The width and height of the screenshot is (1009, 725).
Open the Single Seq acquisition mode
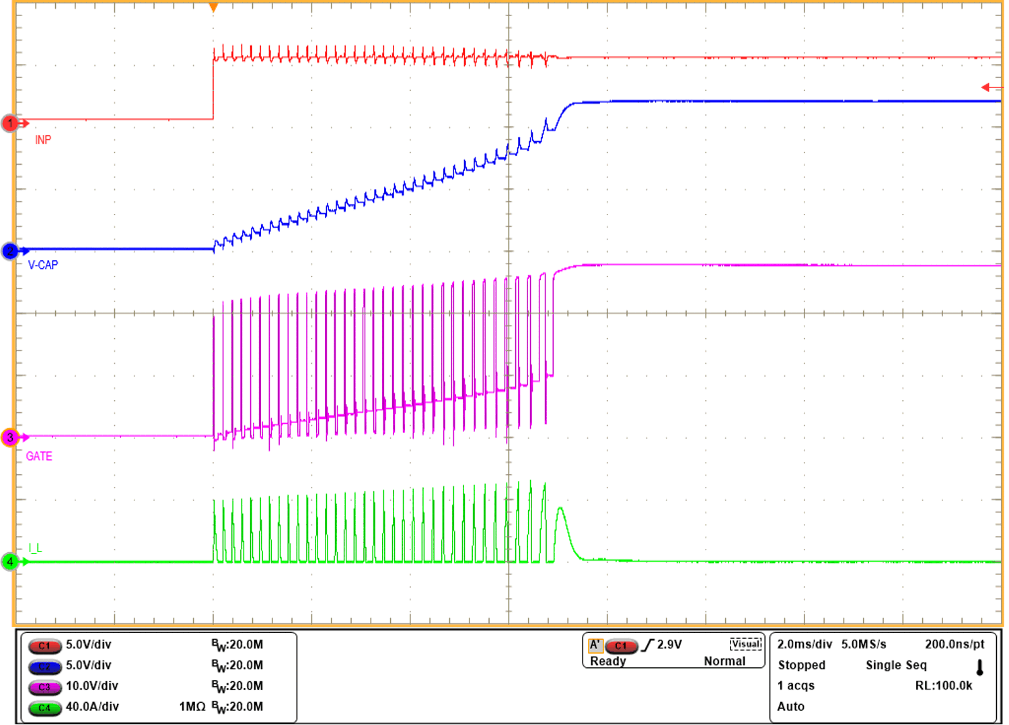[x=896, y=665]
